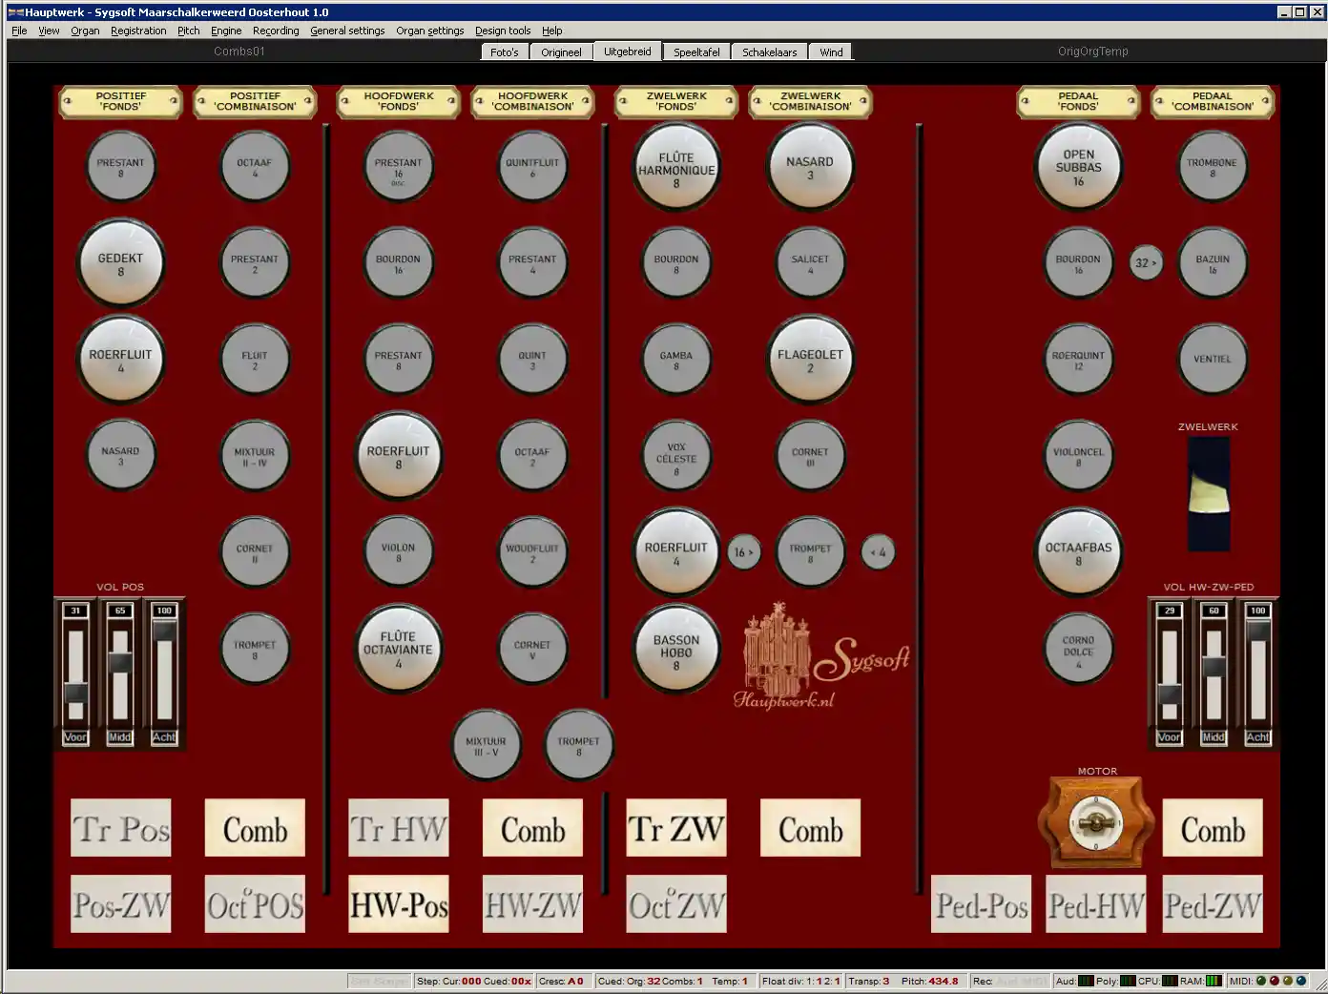
Task: Switch to the Speeltafel tab
Action: (696, 52)
